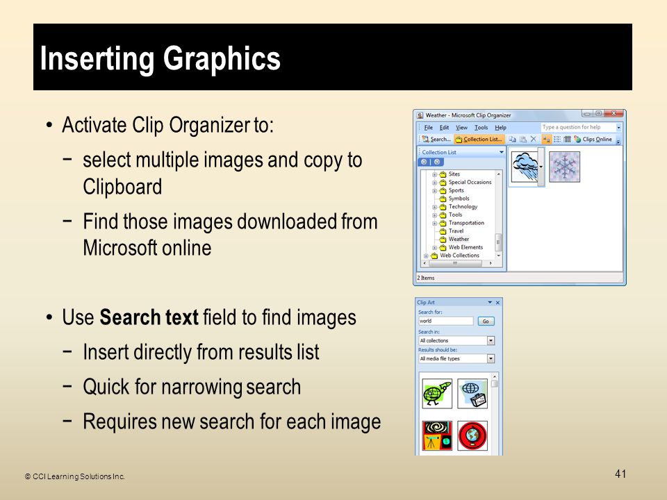Expand the Sports collection folder
The width and height of the screenshot is (667, 500).
coord(435,190)
